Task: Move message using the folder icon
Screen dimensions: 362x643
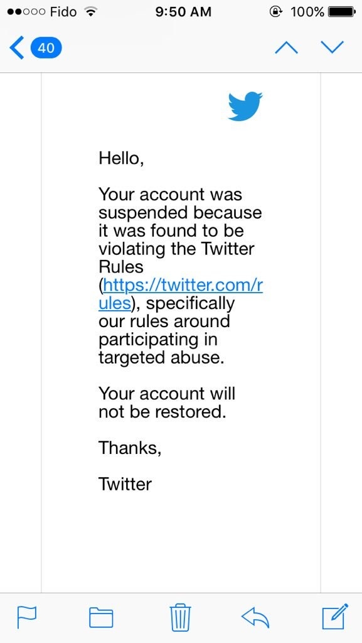Action: pos(101,618)
